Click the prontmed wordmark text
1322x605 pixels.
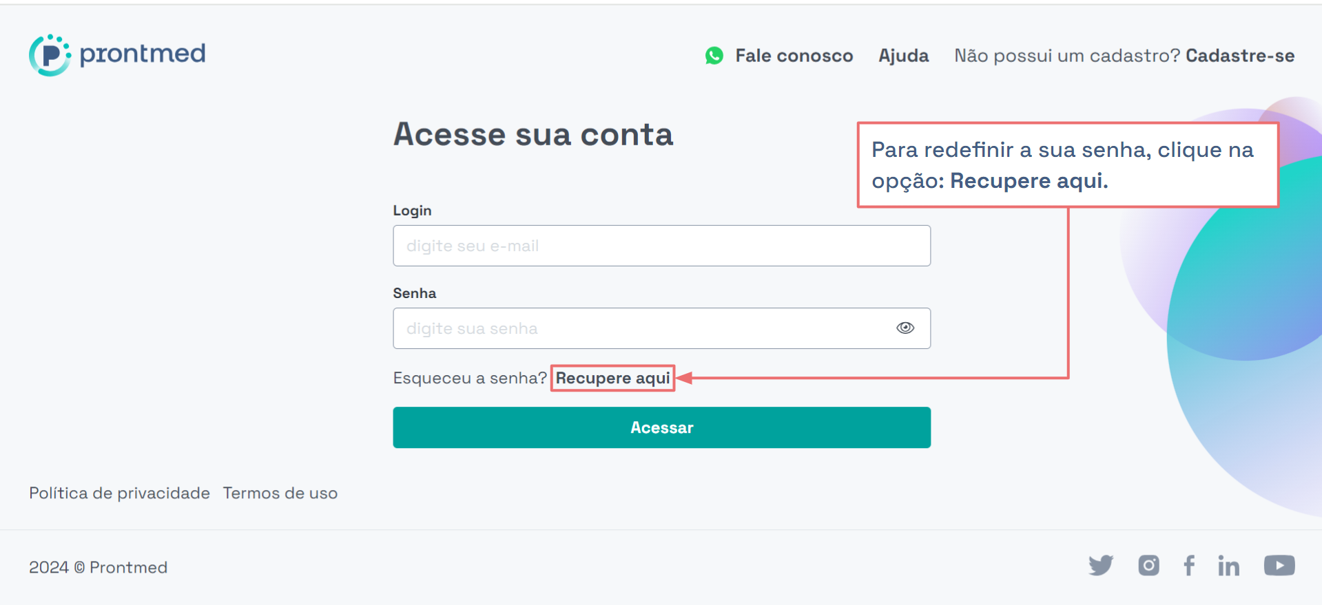(x=143, y=54)
